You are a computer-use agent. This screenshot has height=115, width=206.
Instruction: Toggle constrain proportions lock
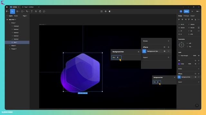(x=199, y=28)
